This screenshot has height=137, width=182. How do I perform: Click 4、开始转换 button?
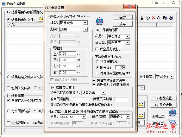[x=163, y=105]
